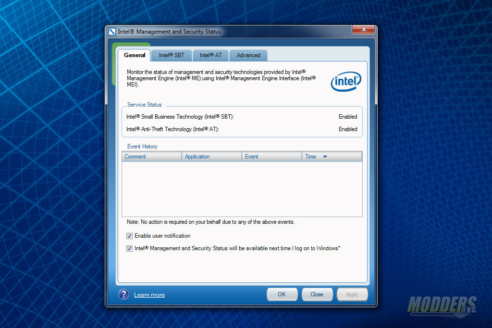This screenshot has width=492, height=328.
Task: Click the Time column sort arrow
Action: pos(325,157)
